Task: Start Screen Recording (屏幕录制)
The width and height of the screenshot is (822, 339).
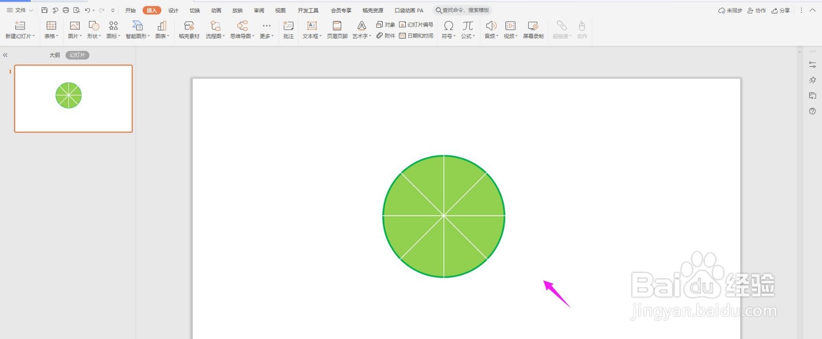Action: tap(533, 30)
